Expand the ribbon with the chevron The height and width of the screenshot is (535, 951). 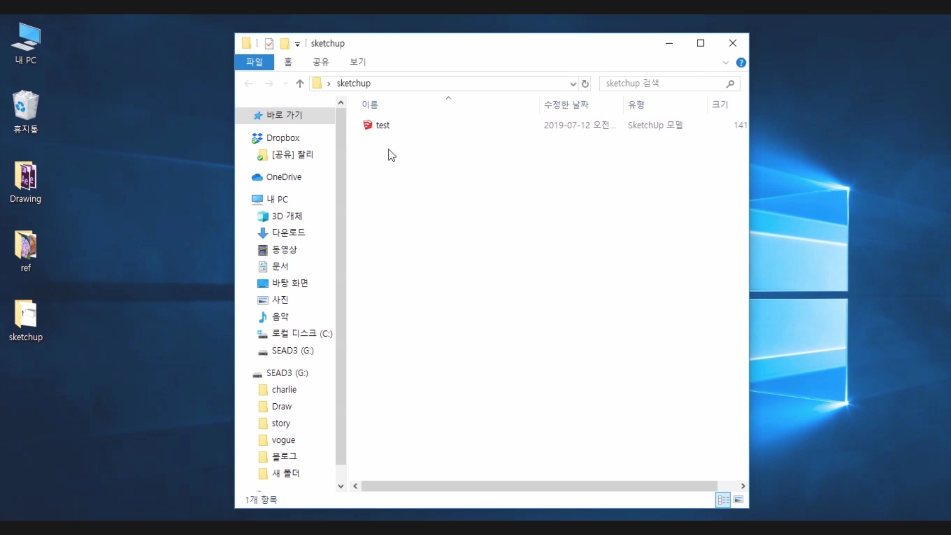click(x=726, y=62)
